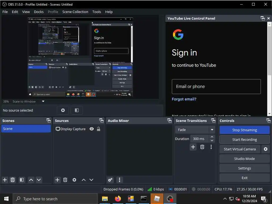Open the Scene Collection menu
Screen dimensions: 272x204
click(x=75, y=12)
